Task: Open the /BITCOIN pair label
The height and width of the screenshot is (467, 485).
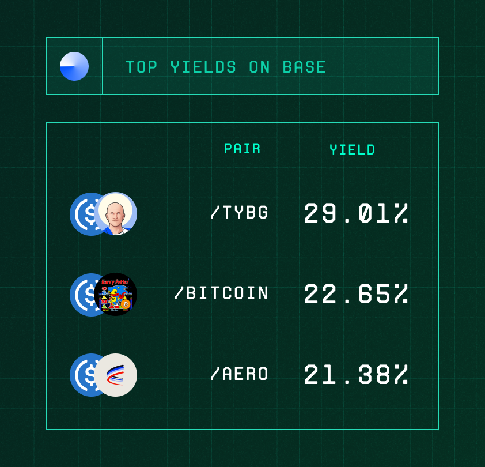Action: [x=221, y=293]
